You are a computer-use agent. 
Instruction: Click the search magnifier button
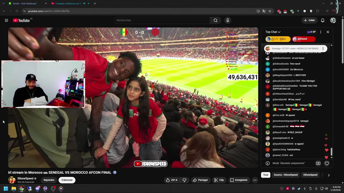tap(216, 20)
